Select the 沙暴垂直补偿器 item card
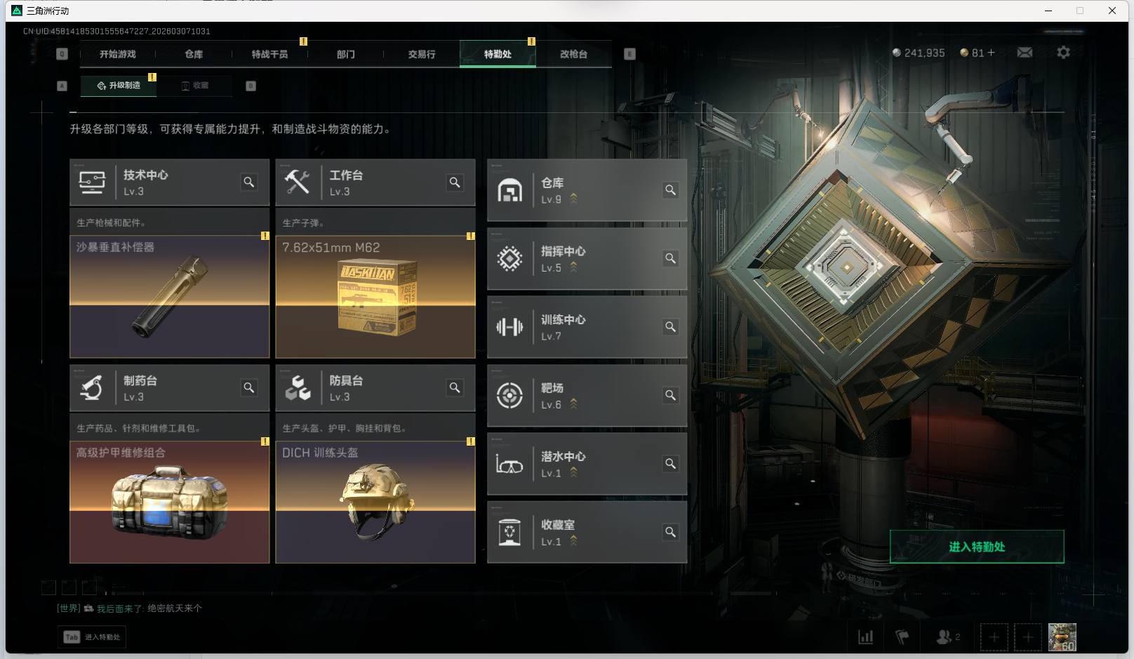 (169, 296)
